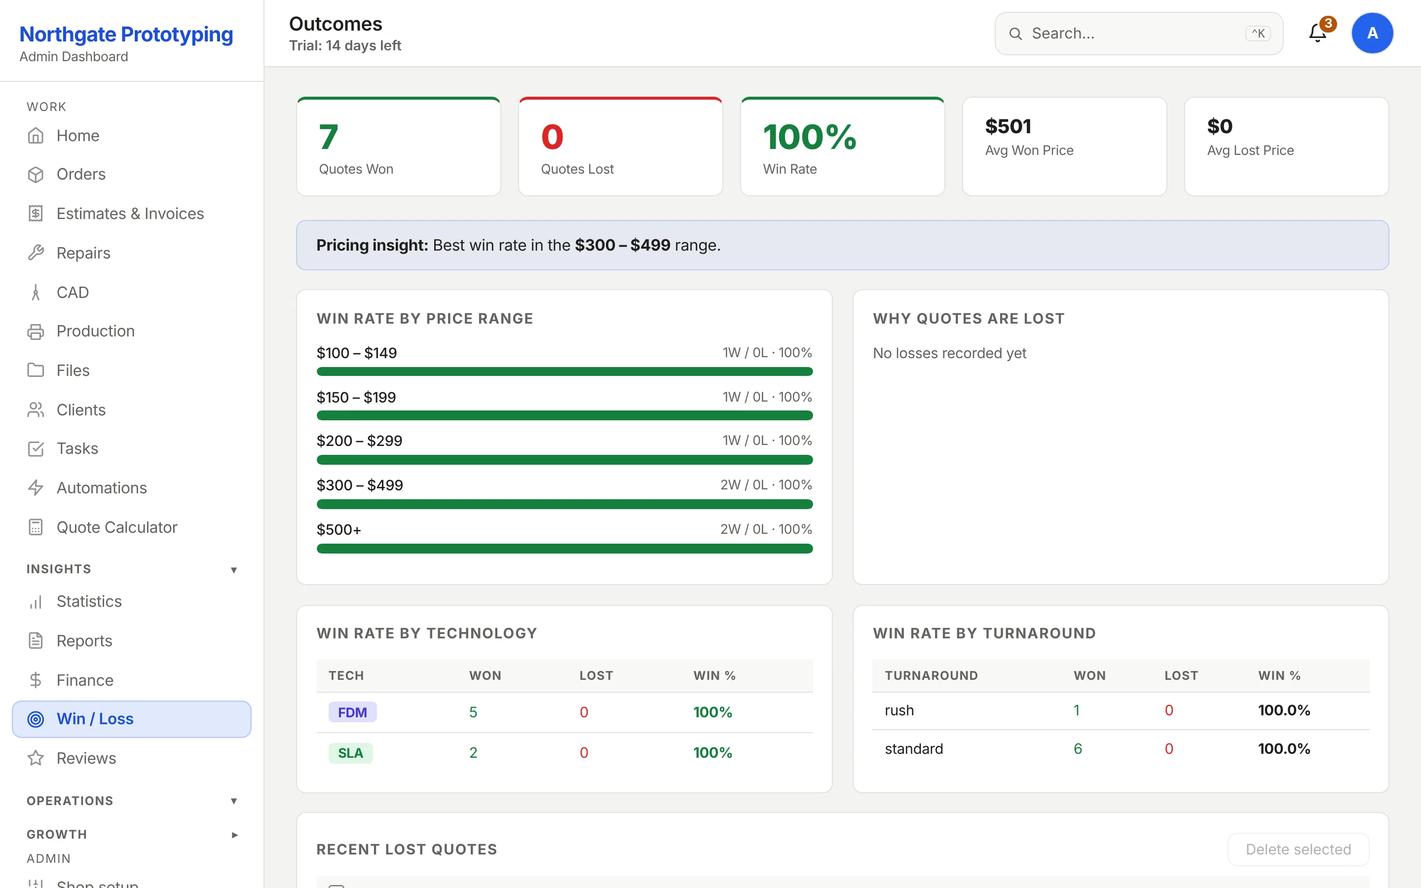Click the Home house icon
This screenshot has height=888, width=1421.
(x=36, y=136)
